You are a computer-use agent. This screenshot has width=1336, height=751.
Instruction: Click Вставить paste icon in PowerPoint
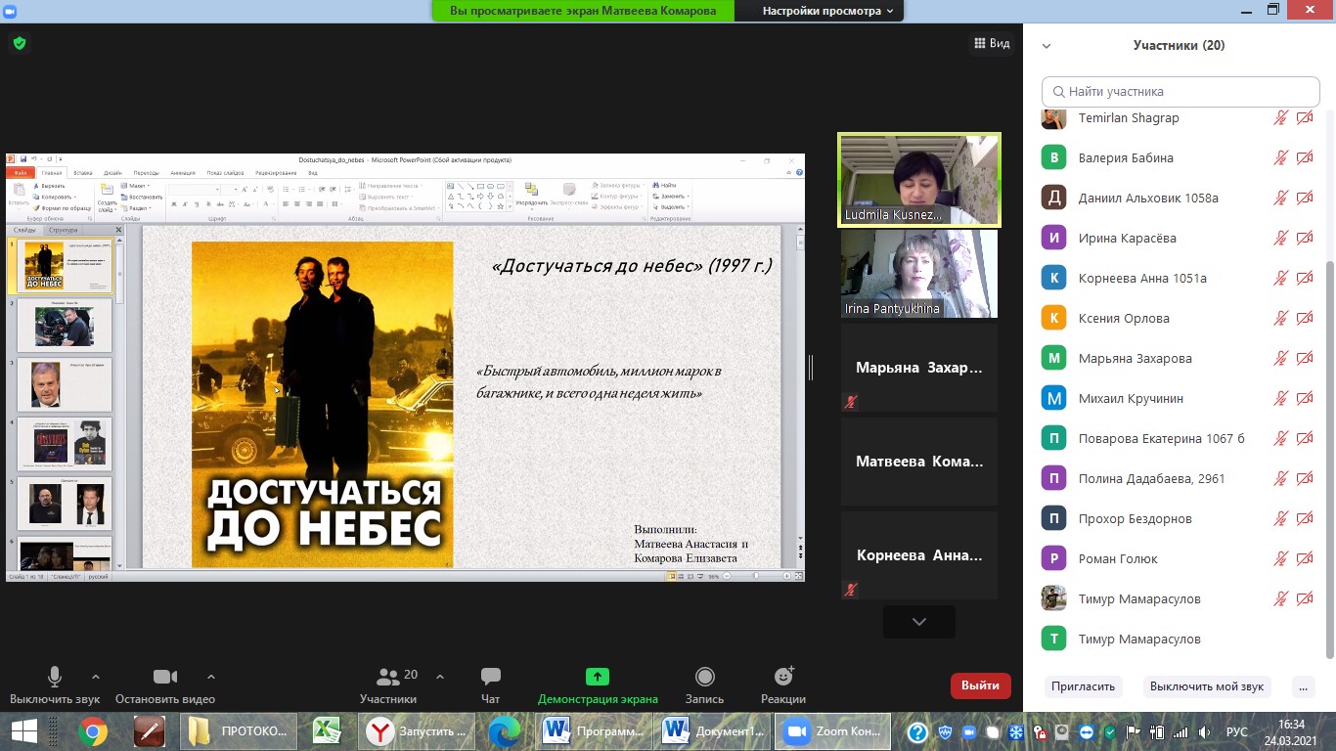tap(19, 190)
